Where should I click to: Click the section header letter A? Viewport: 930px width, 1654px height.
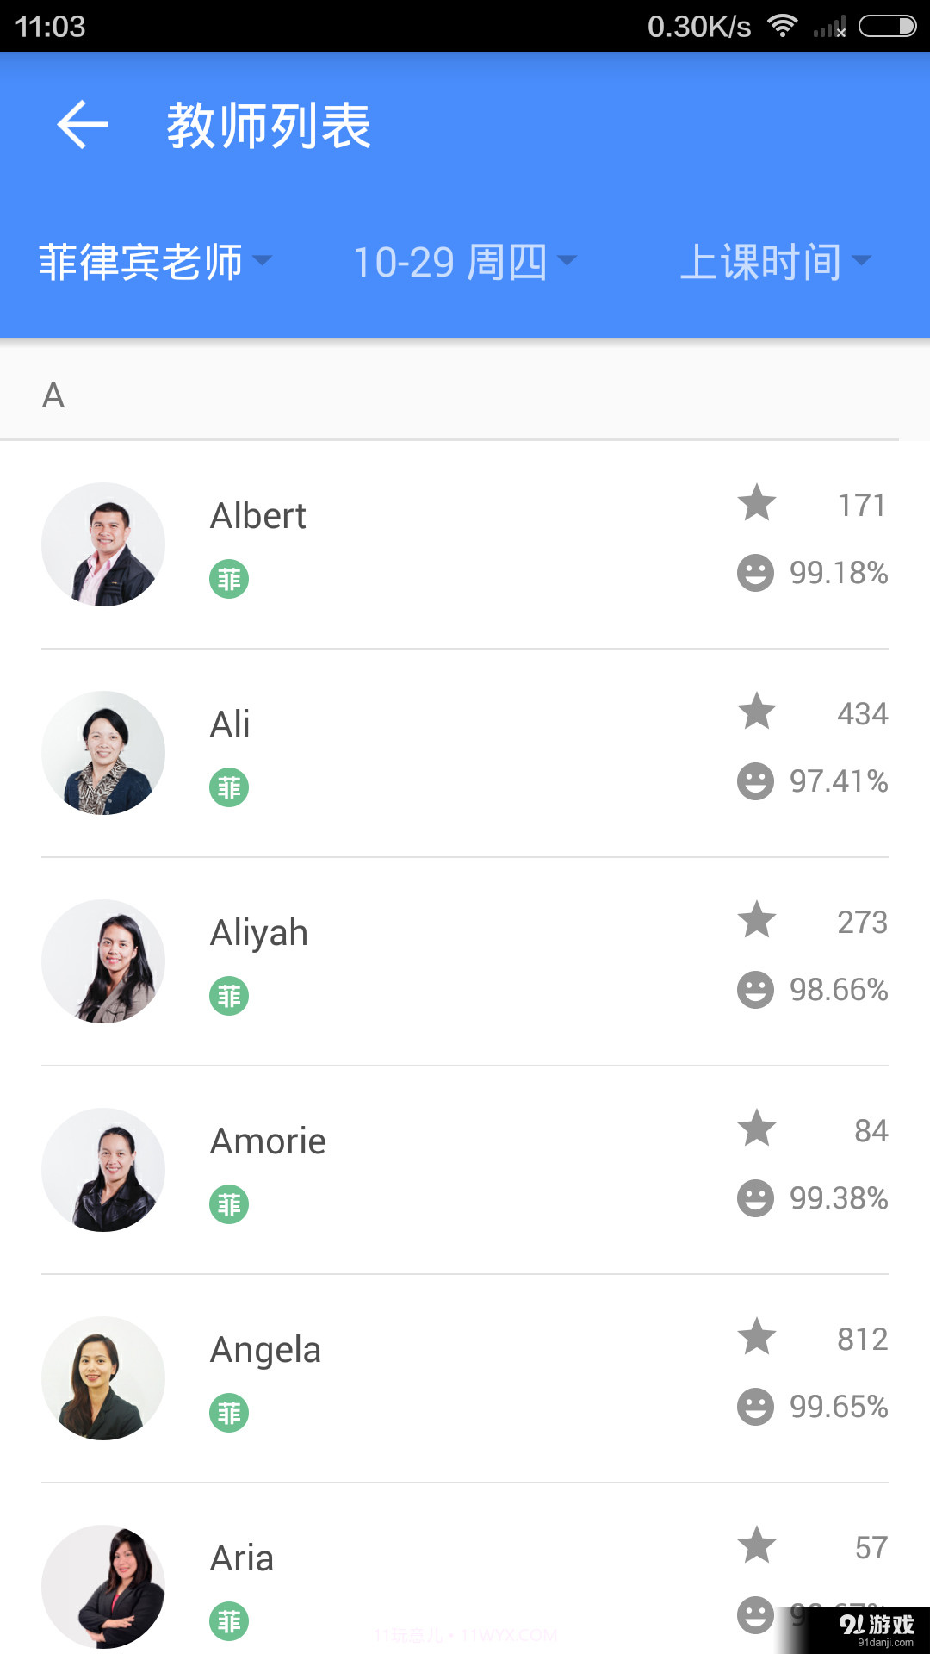click(53, 395)
